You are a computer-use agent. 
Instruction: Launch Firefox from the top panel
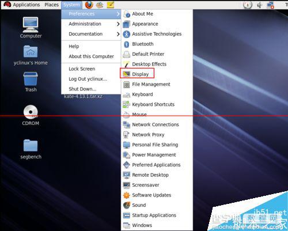coord(89,5)
